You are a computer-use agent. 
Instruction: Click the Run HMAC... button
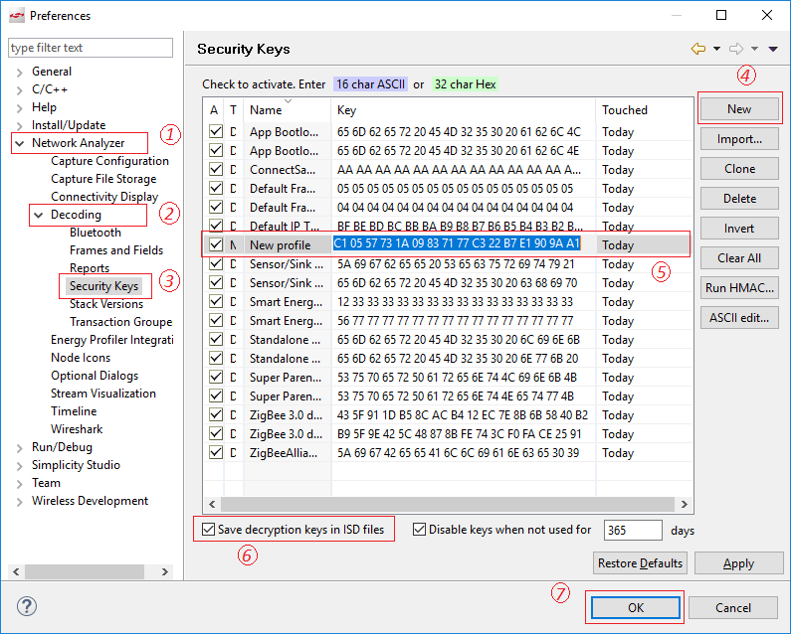pos(739,287)
